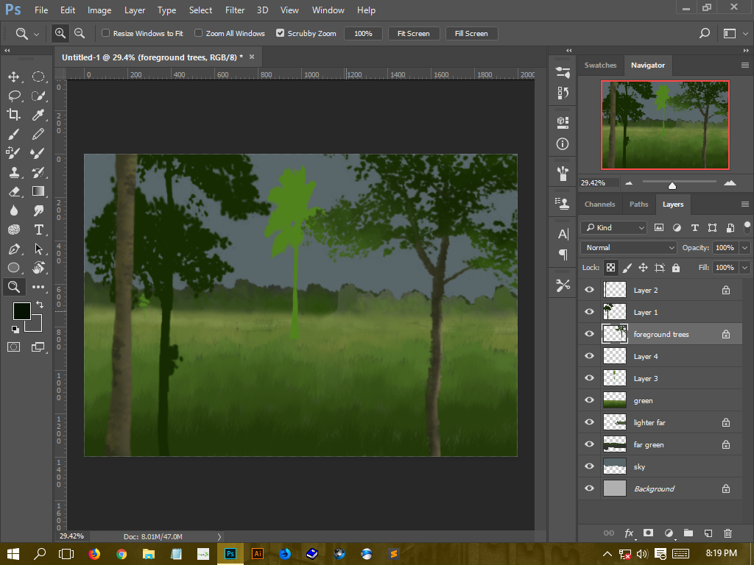Switch to the Paths tab

638,205
